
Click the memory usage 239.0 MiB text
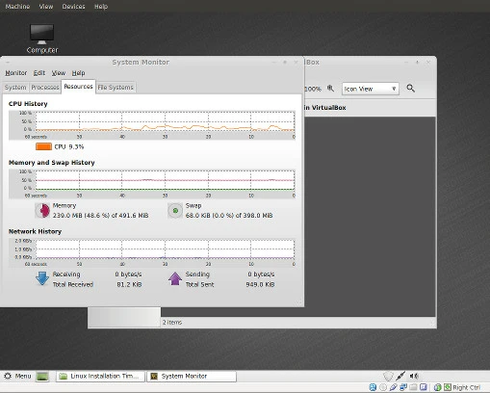coord(100,216)
